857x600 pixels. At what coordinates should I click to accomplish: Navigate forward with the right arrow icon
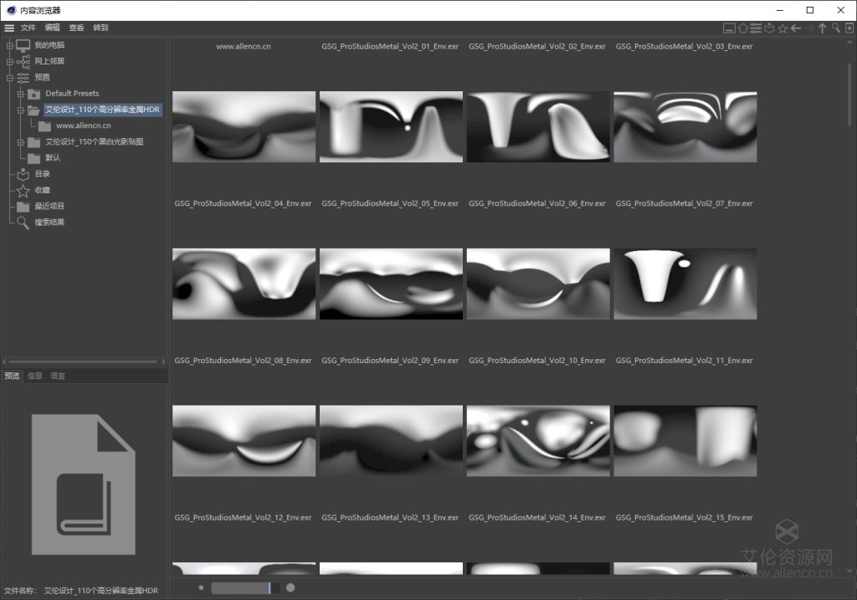(x=809, y=28)
